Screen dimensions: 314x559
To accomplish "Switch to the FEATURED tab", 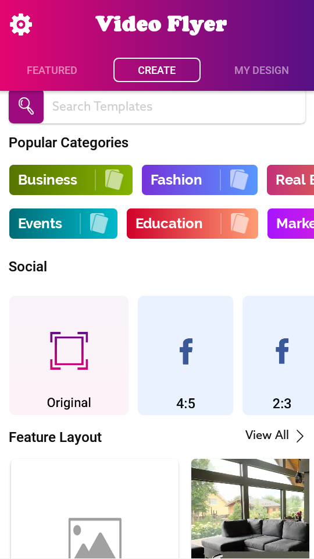I will point(52,70).
